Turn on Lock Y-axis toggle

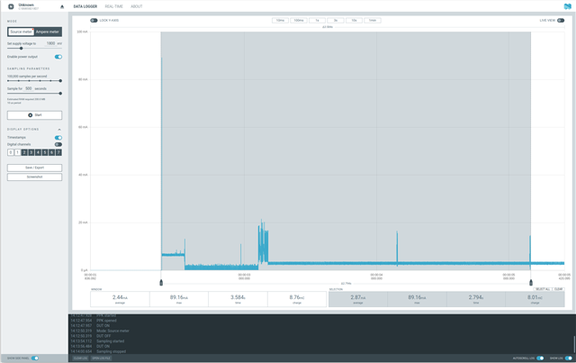coord(94,20)
